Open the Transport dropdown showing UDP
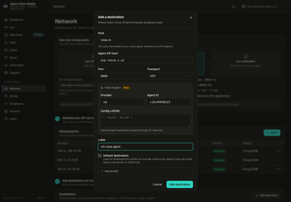The image size is (291, 202). [x=170, y=76]
